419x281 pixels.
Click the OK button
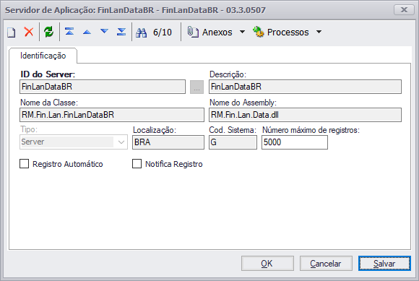pyautogui.click(x=267, y=264)
